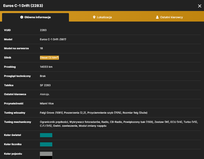
Task: Click the Miami Vice affiliation value
Action: tap(47, 104)
